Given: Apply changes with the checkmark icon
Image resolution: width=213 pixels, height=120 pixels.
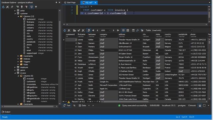Looking at the screenshot, I should pos(79,30).
